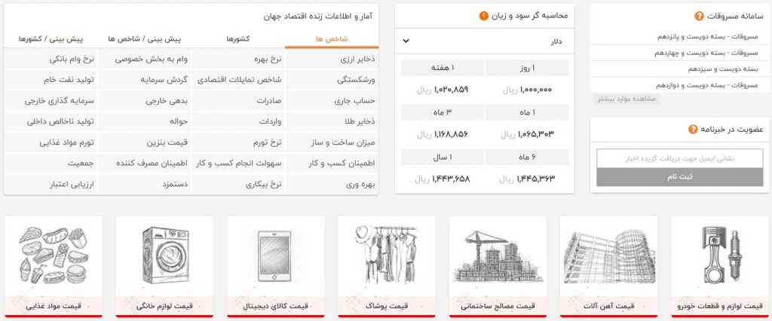Open food items image card
The width and height of the screenshot is (772, 321).
coord(54,256)
